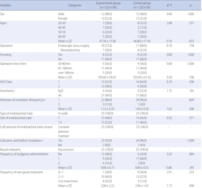Select 'Attempts of intubation (frequency)+' label
The height and width of the screenshot is (188, 202).
23,100
